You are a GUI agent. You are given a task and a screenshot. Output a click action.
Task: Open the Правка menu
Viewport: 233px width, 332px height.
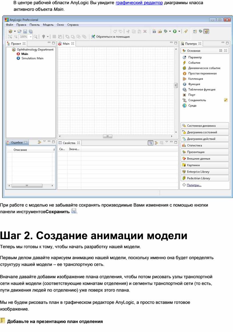pyautogui.click(x=21, y=25)
